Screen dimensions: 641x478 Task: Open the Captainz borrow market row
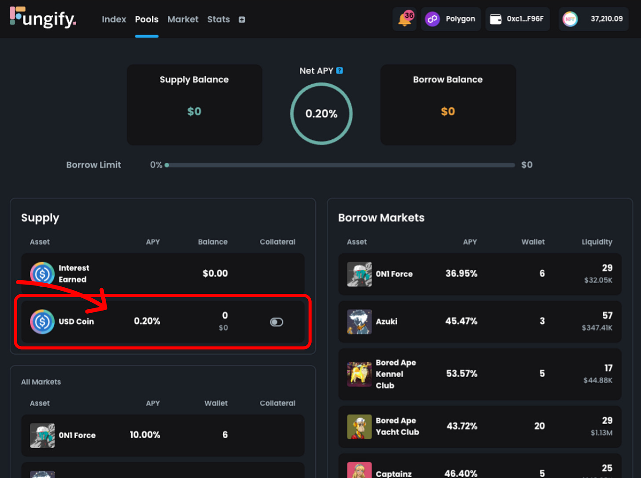(480, 466)
